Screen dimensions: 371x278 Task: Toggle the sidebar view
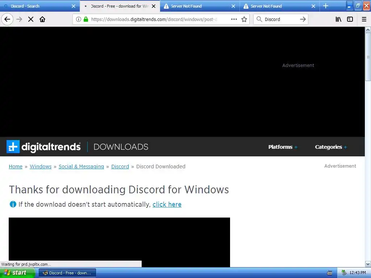pos(350,20)
